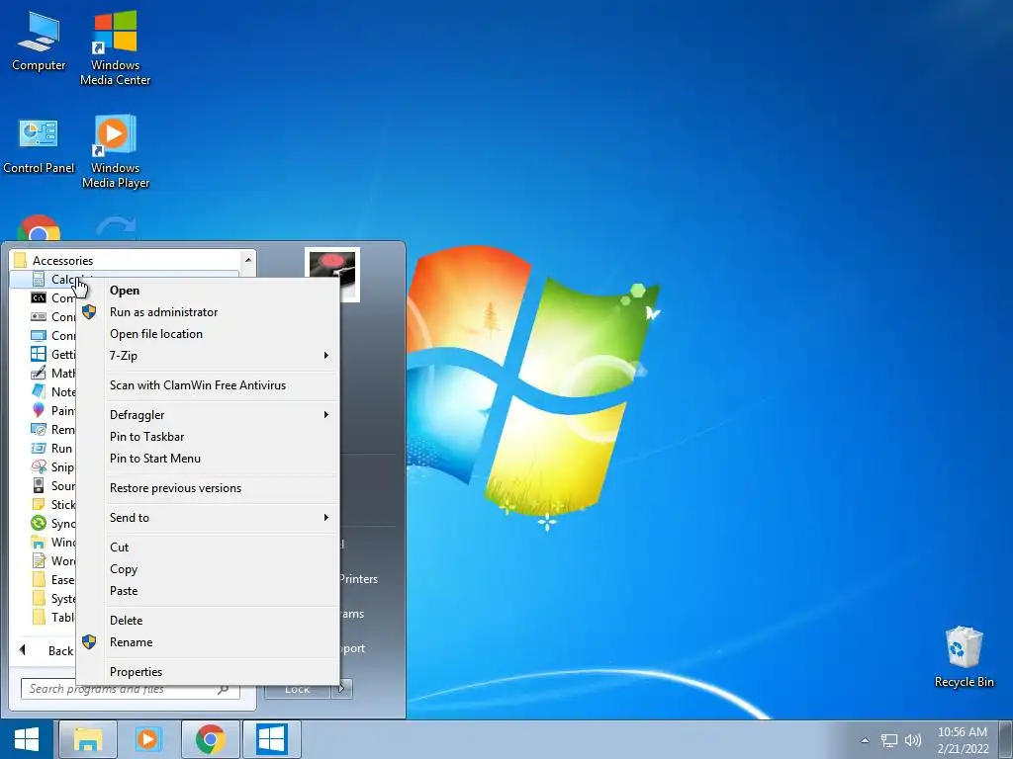Open Properties from the context menu
The width and height of the screenshot is (1013, 759).
(x=208, y=672)
